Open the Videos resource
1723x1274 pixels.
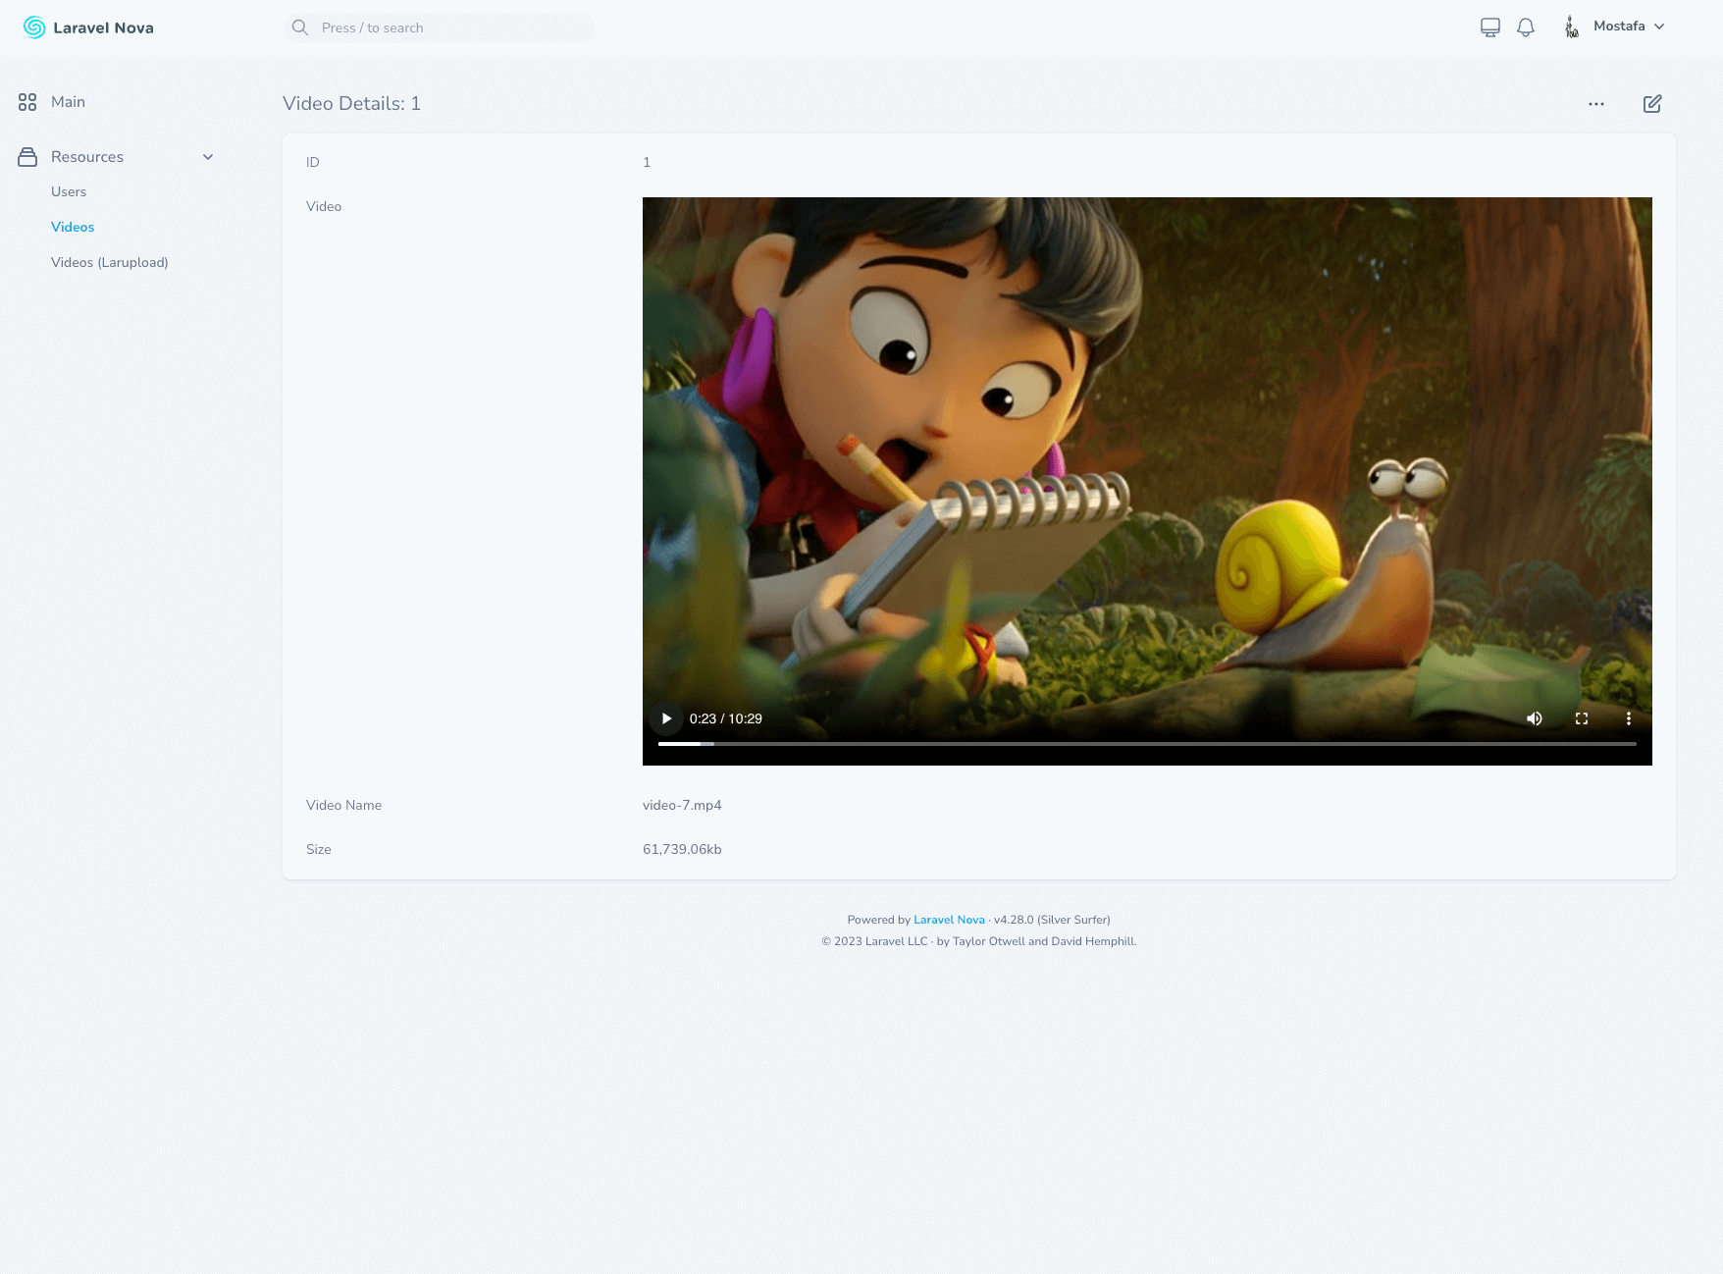tap(73, 227)
